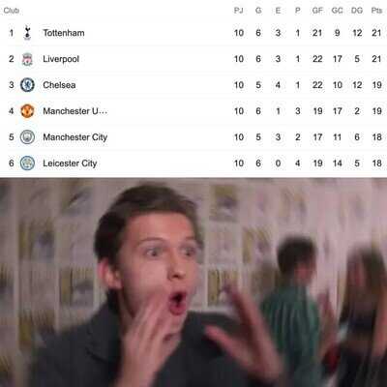The image size is (387, 387).
Task: Click the surprised man meme image
Action: point(193,283)
